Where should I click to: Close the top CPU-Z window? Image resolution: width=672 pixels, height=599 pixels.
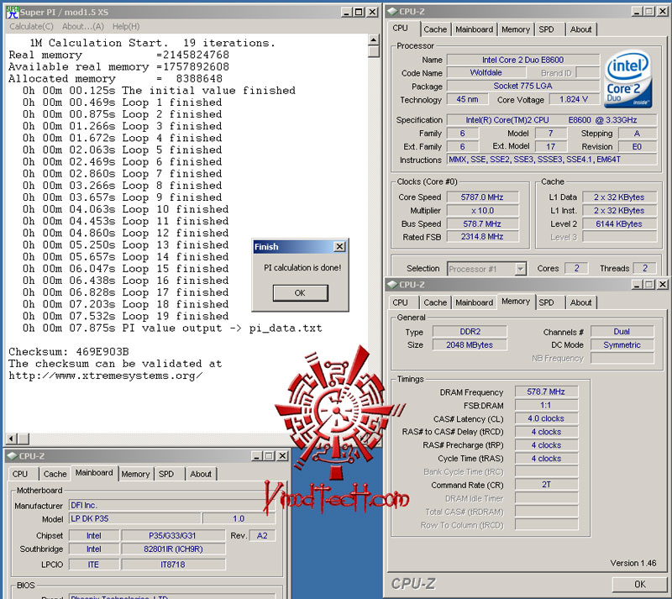tap(663, 12)
